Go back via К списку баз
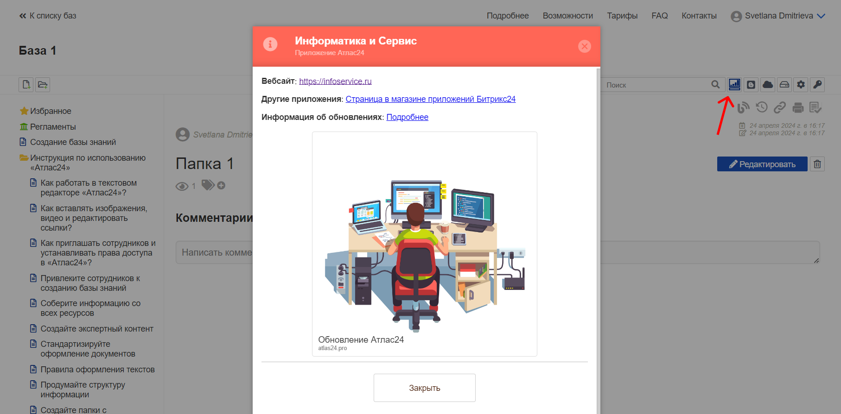 [x=48, y=16]
